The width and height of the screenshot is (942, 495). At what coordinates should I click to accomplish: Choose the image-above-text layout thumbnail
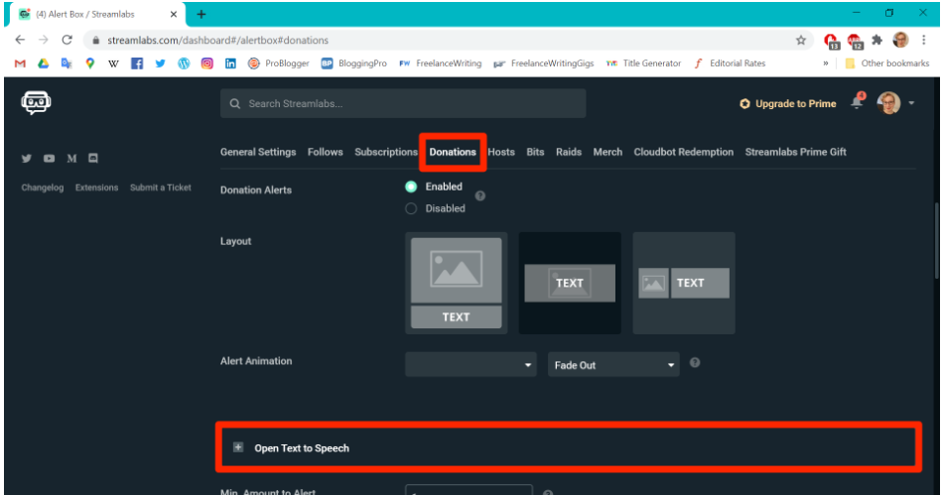tap(456, 283)
